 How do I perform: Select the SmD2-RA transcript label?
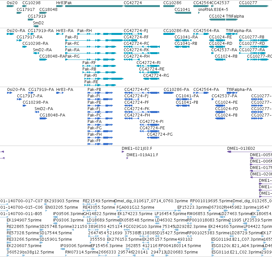pyautogui.click(x=43, y=50)
